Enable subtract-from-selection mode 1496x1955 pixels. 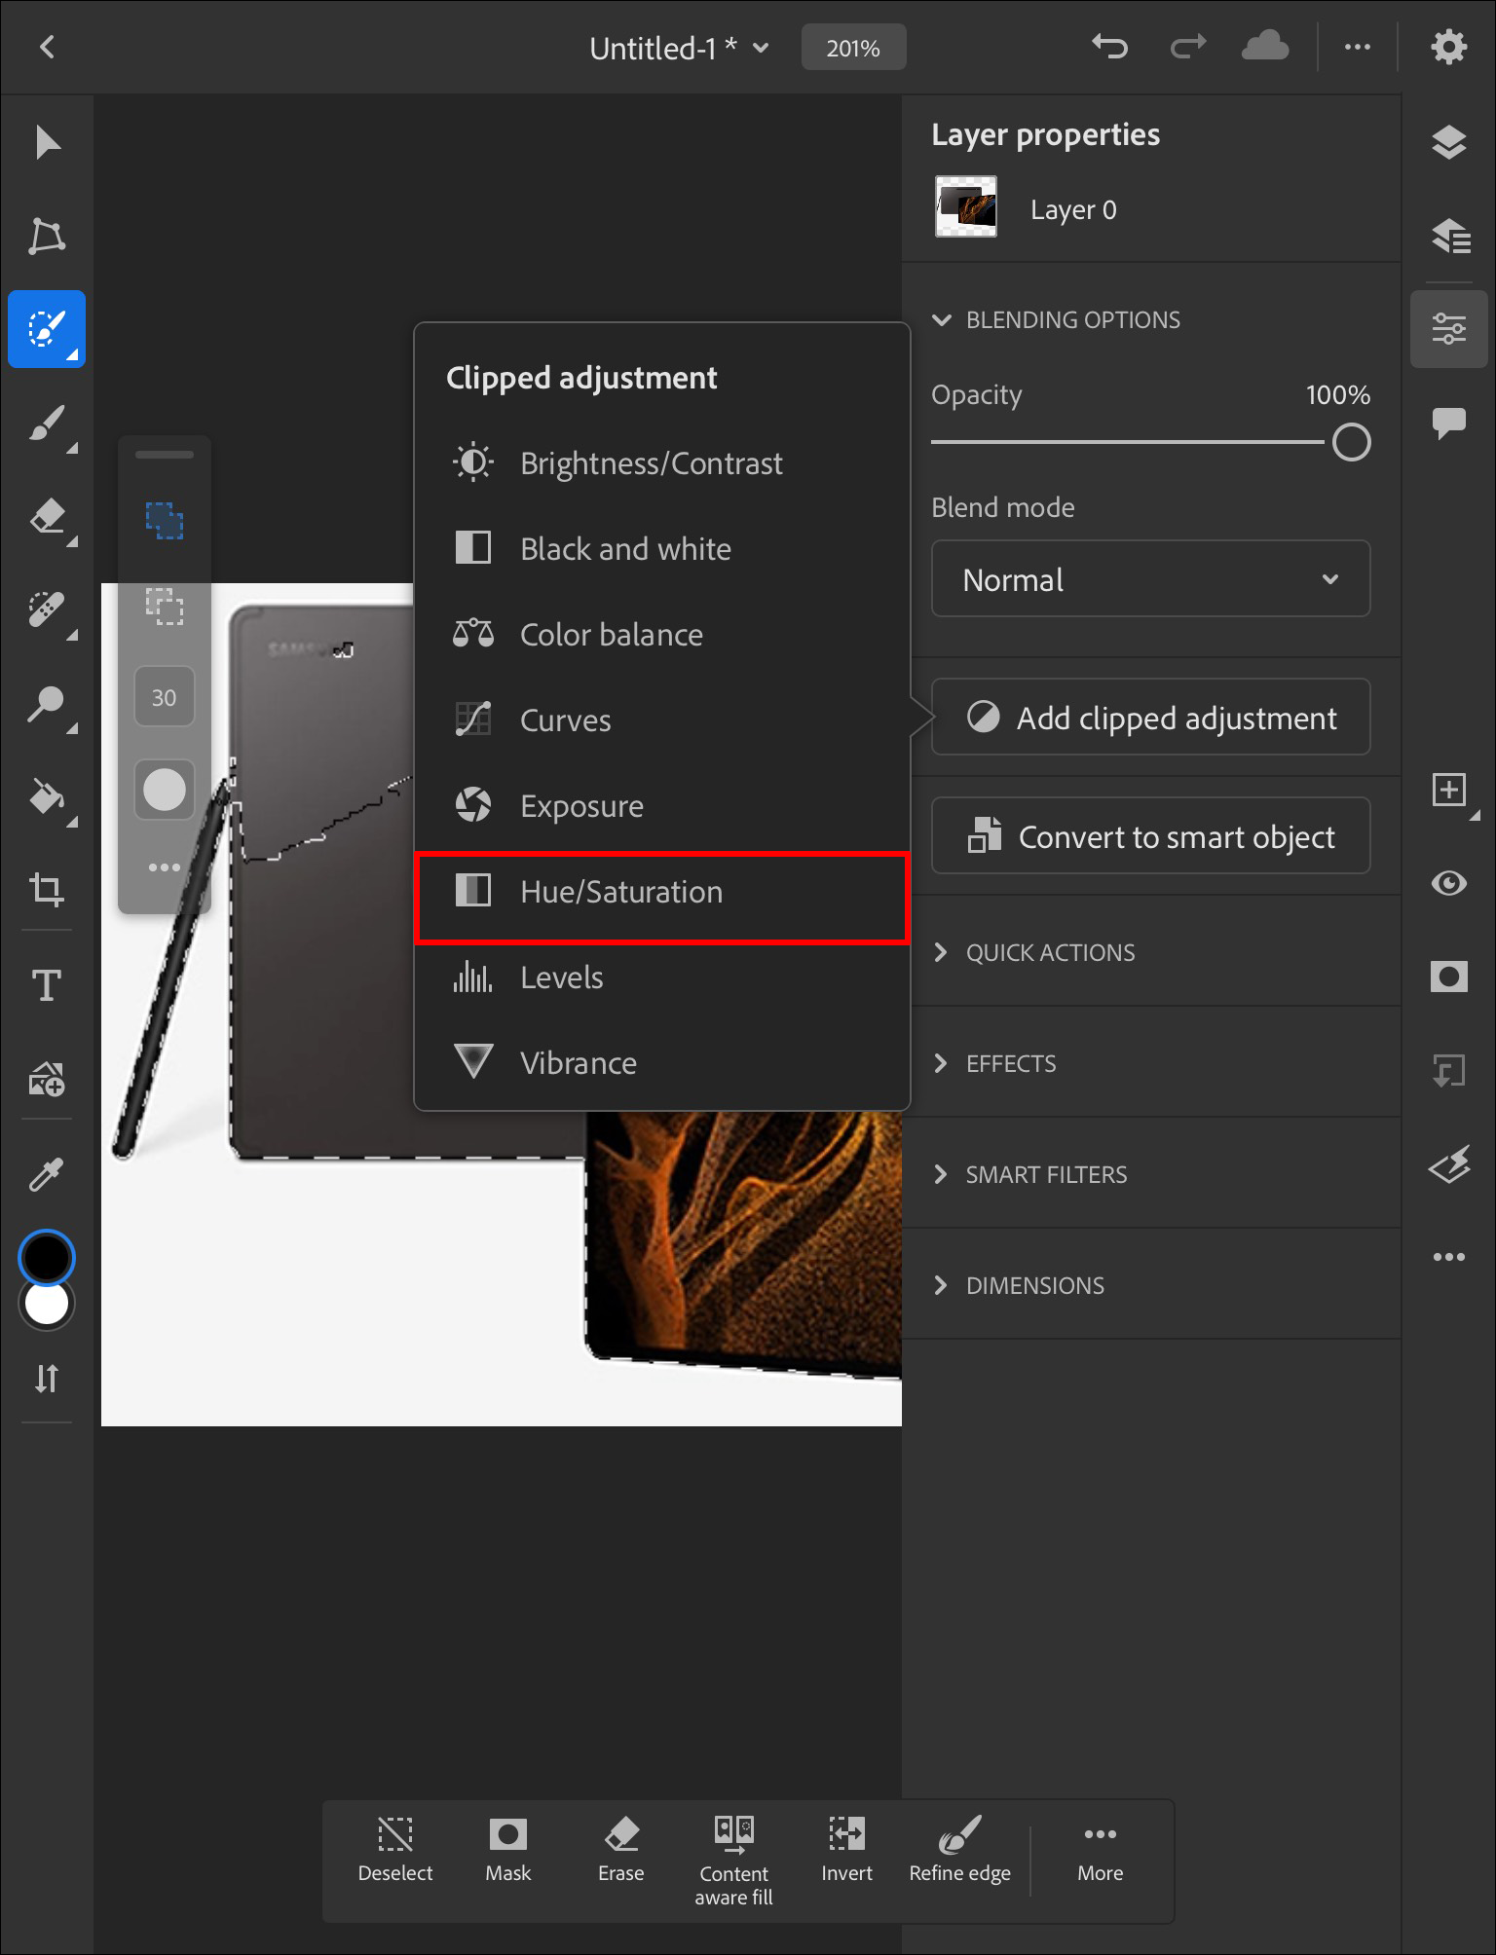coord(165,606)
